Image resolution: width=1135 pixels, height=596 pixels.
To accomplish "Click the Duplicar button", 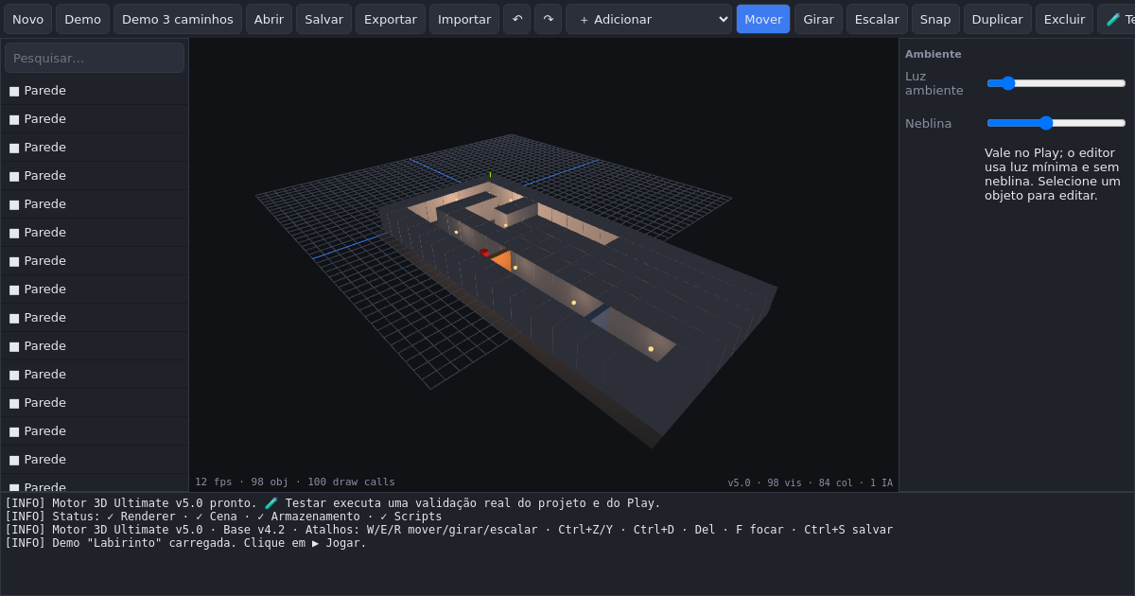I will pyautogui.click(x=997, y=19).
